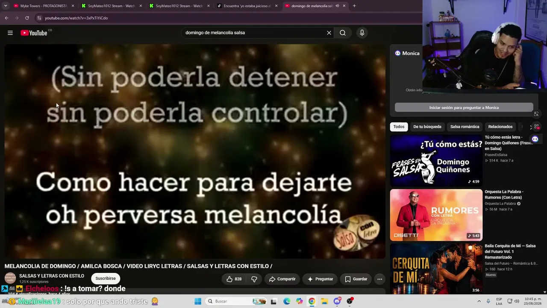Go back with the browser arrow

point(6,18)
